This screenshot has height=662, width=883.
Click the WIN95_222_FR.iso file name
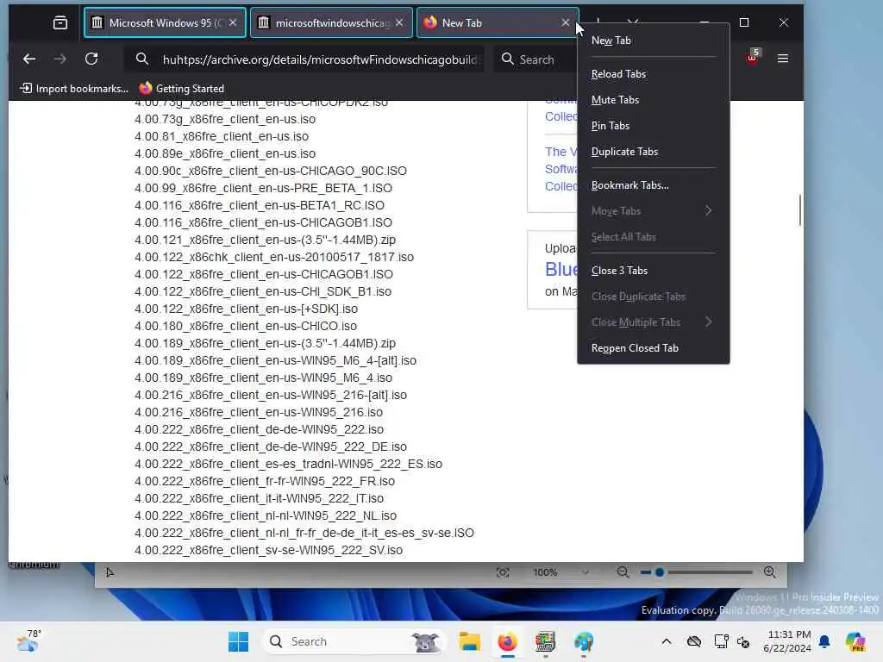coord(265,481)
